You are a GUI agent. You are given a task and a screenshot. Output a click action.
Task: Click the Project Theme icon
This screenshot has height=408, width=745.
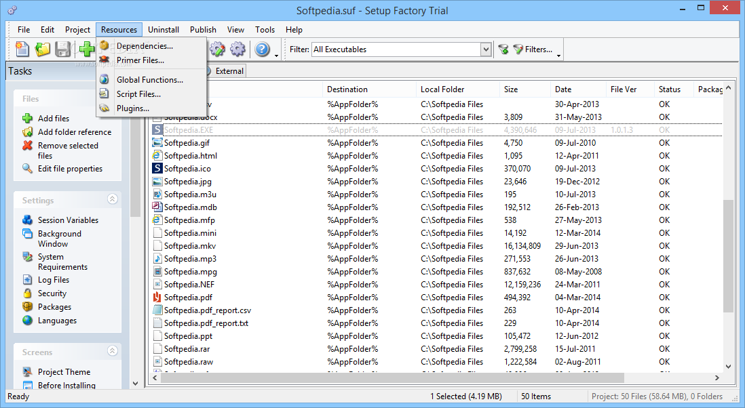pyautogui.click(x=28, y=371)
